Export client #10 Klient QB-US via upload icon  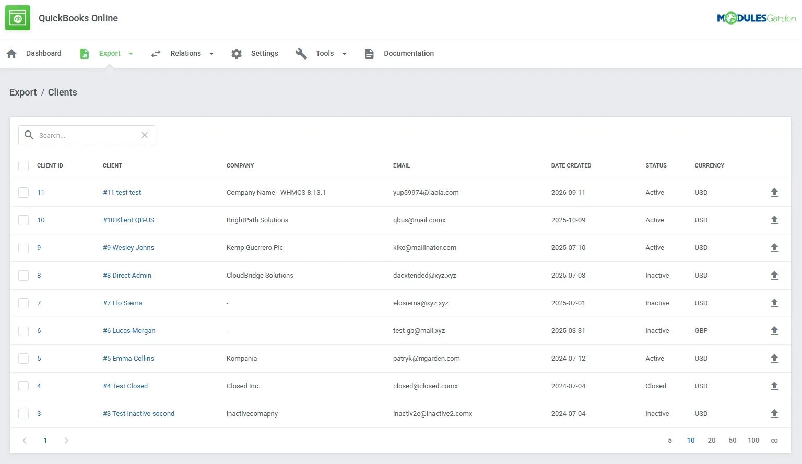774,220
